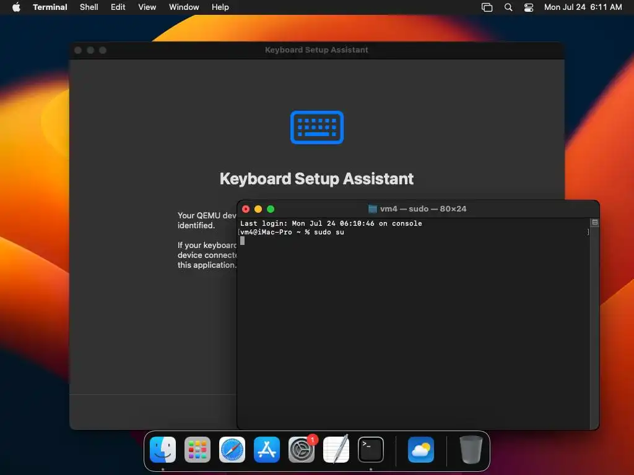
Task: Click 'If your keyboard' text in Setup Assistant
Action: (207, 245)
